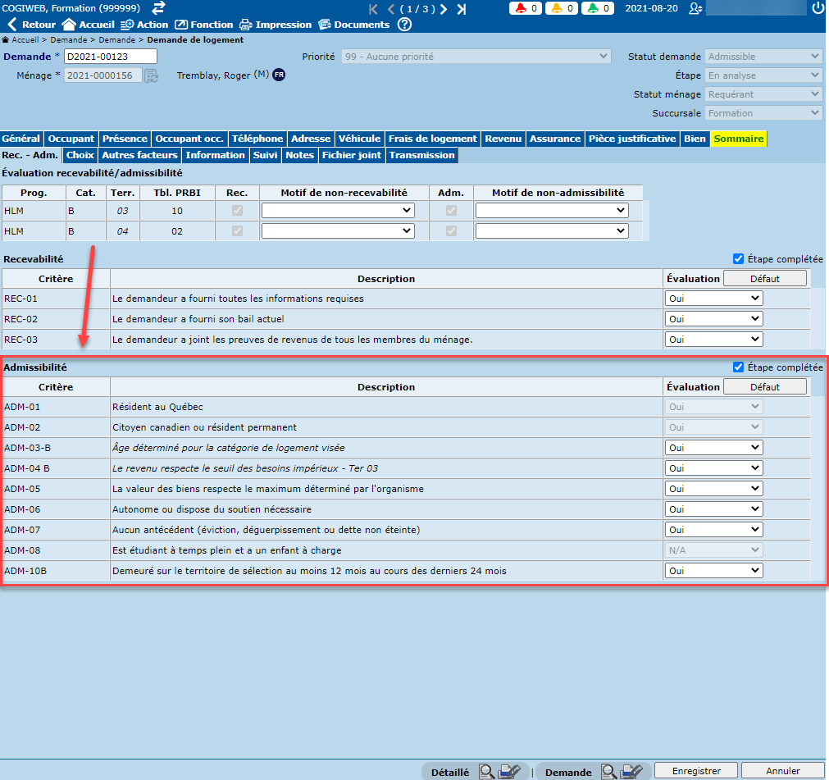
Task: Open the REC-02 Évaluation dropdown
Action: [713, 319]
